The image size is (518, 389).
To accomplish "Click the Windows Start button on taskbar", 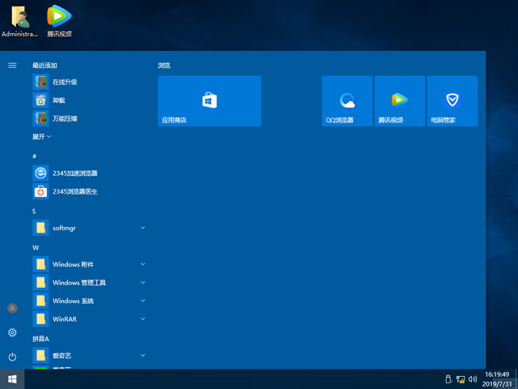I will click(x=13, y=378).
